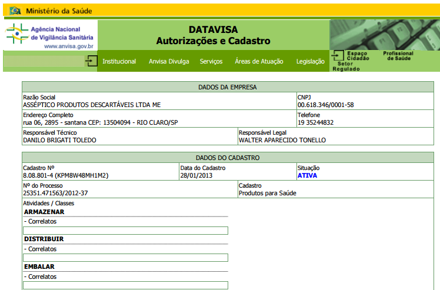
Task: Click the Endereço Completo label
Action: [x=48, y=115]
